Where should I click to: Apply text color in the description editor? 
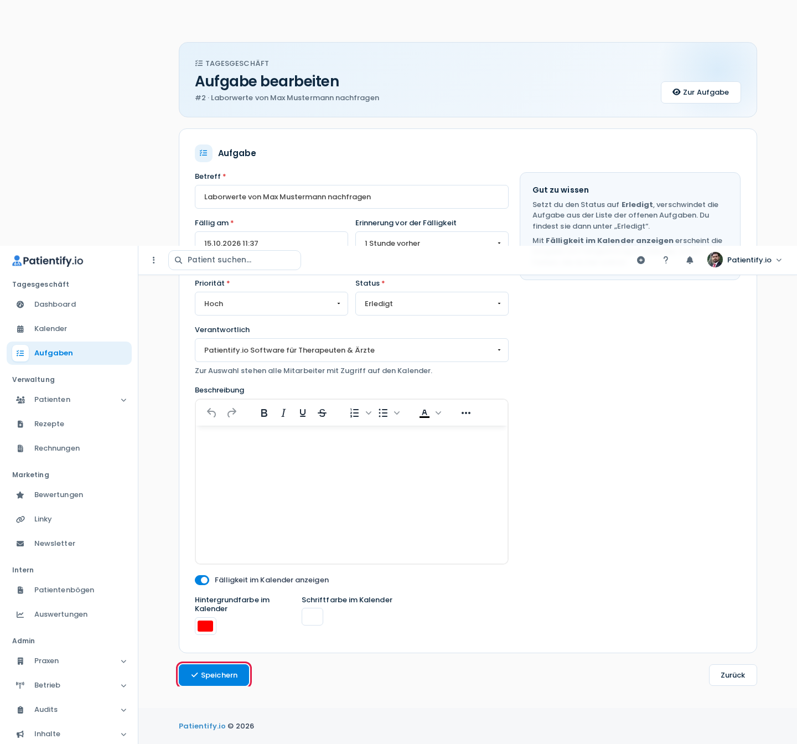425,413
